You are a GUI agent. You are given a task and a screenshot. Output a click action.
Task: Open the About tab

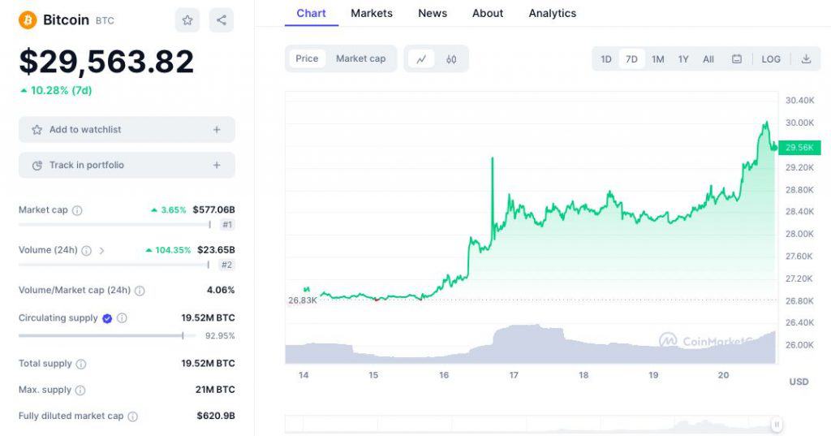click(x=488, y=13)
